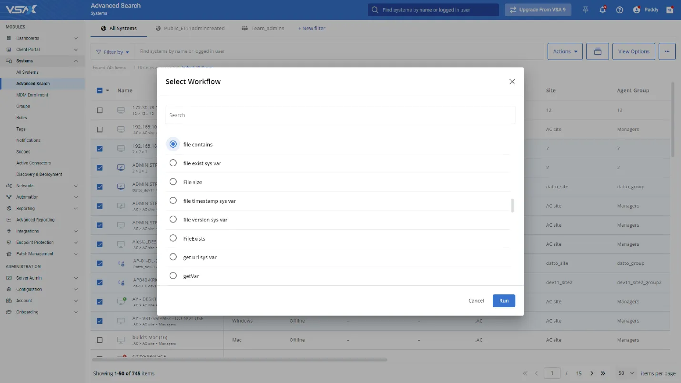Click the workflow Search input field
Screen dimensions: 681x383
click(x=340, y=115)
